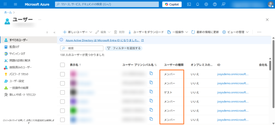Screen dimensions: 275x125
Task: Click the vertical scrollbar of the user list
Action: (270, 65)
